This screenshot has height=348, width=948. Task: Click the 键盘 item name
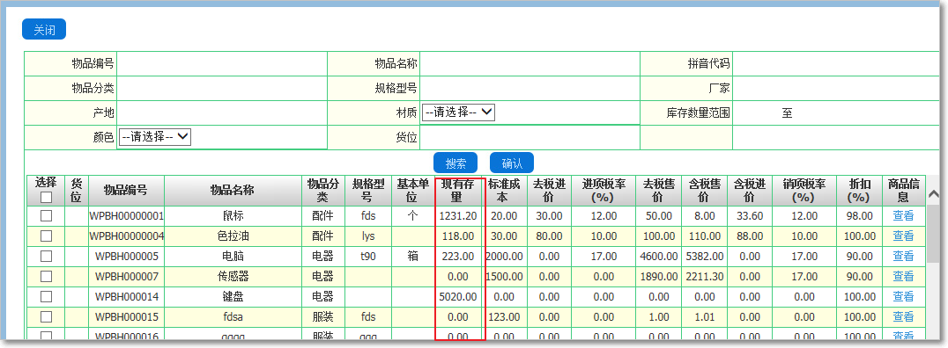233,297
